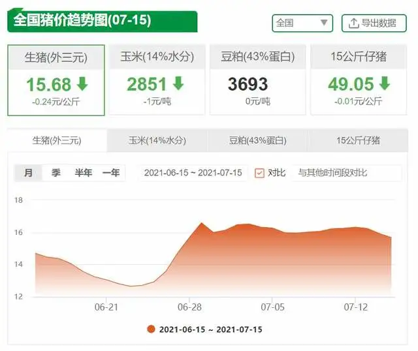Screen dimensions: 418x351
Task: Click the upload icon in the 导出数据 button
Action: pos(353,23)
